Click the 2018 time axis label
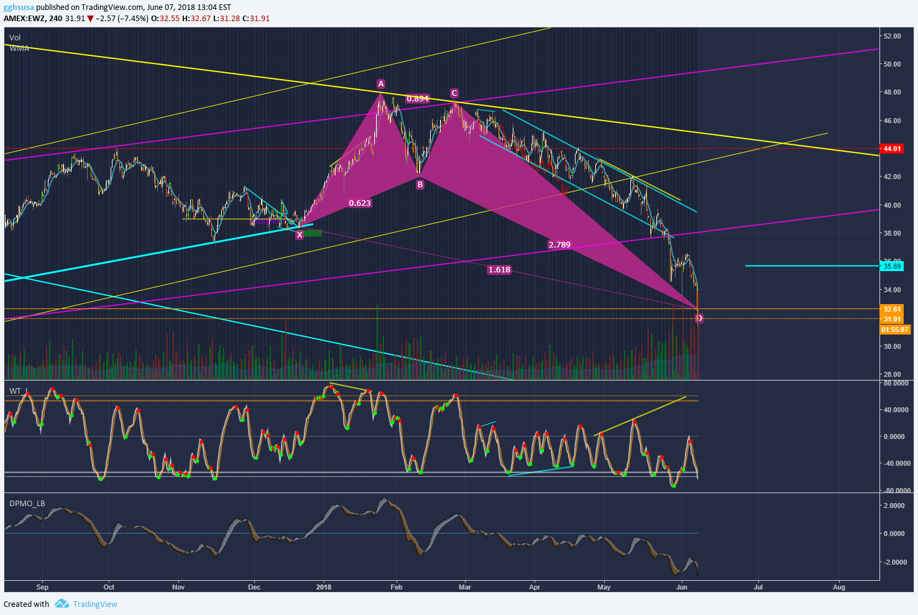The width and height of the screenshot is (918, 615). [x=323, y=586]
